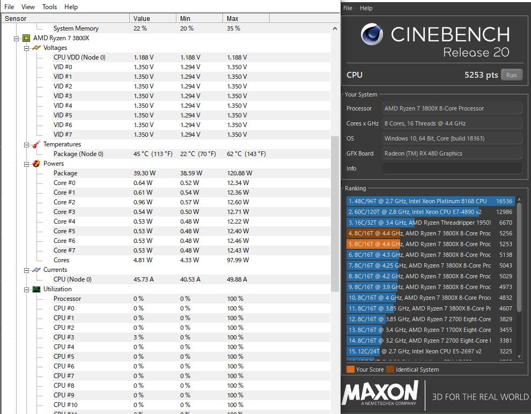This screenshot has width=531, height=414.
Task: Click the Sensor column header
Action: pos(65,18)
